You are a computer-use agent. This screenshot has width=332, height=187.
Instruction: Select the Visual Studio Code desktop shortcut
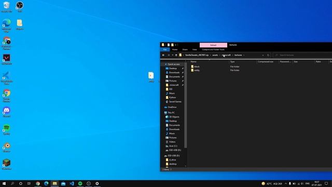[7, 78]
